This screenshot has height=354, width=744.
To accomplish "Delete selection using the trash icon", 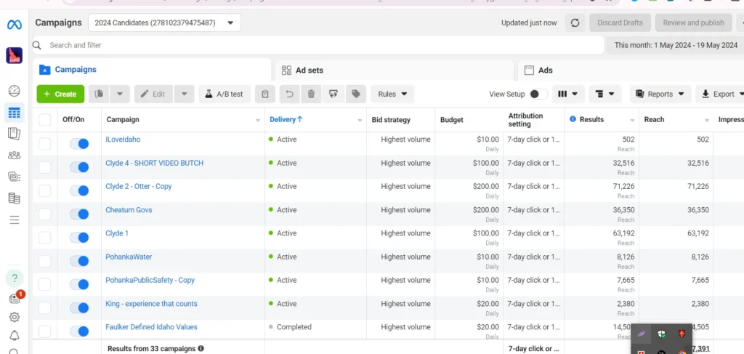I will pos(311,94).
